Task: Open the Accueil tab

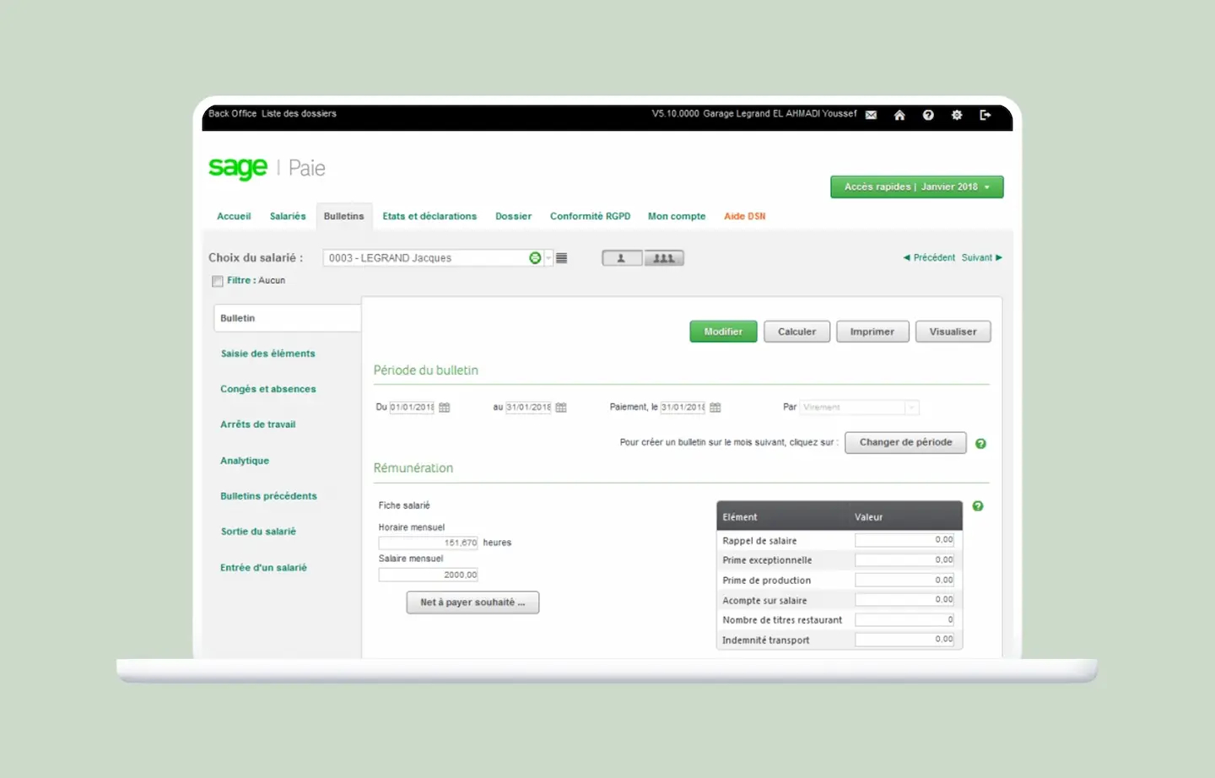Action: coord(234,217)
